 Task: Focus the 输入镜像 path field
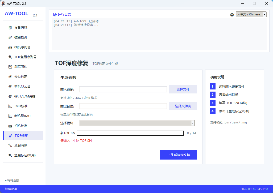[123, 89]
